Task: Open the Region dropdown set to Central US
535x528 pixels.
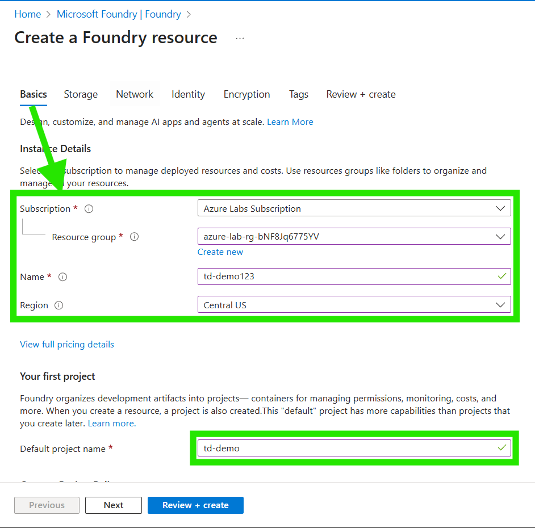Action: (x=354, y=305)
